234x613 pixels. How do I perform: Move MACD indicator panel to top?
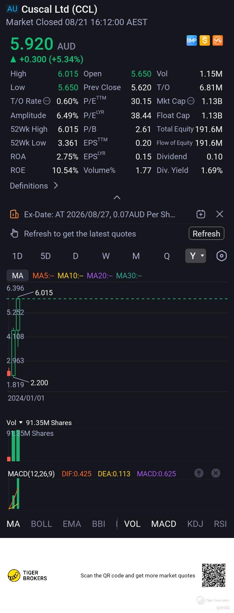(x=199, y=473)
